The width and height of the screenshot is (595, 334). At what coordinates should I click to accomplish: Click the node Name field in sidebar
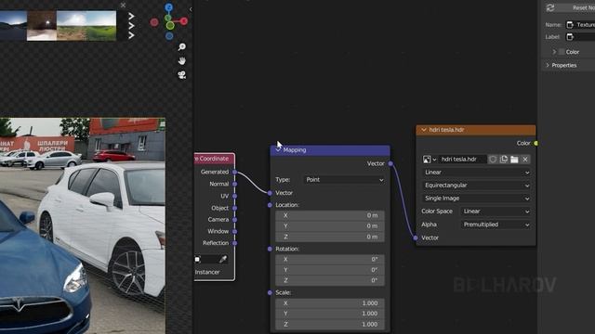coord(580,25)
